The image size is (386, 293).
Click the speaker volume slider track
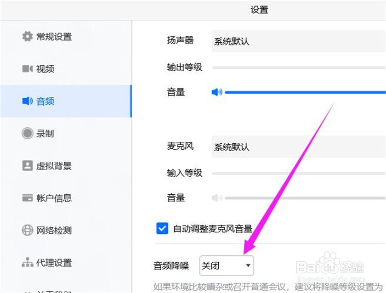pos(303,92)
